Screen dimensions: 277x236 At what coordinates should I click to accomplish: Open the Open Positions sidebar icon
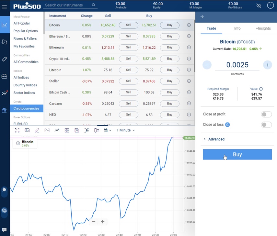5,42
